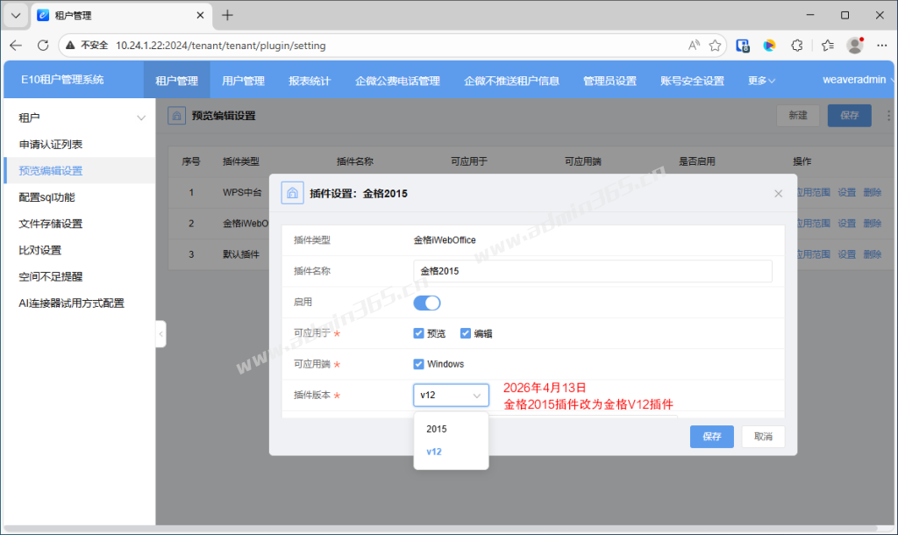Image resolution: width=898 pixels, height=535 pixels.
Task: Uncheck the 编辑 checkbox
Action: [x=466, y=333]
